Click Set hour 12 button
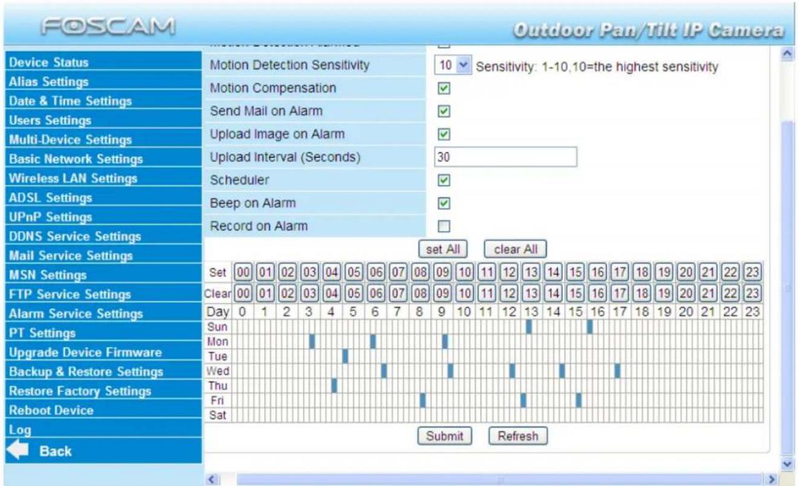Image resolution: width=798 pixels, height=486 pixels. point(508,271)
